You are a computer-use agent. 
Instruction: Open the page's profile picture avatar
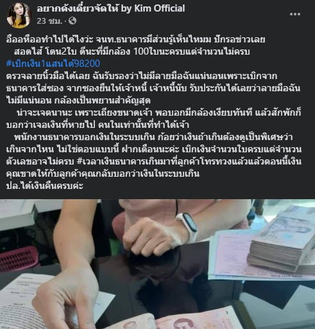pos(19,15)
